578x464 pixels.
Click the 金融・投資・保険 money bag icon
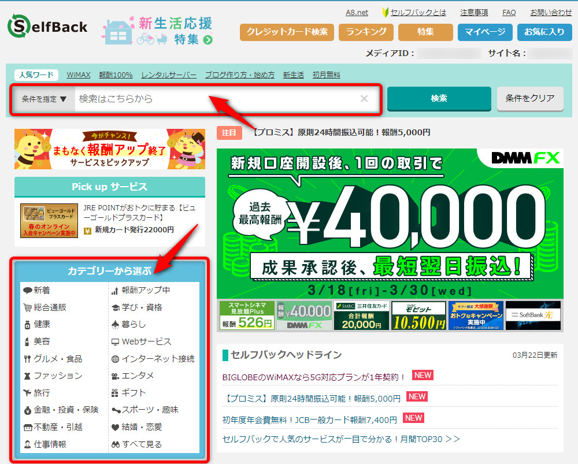coord(27,410)
